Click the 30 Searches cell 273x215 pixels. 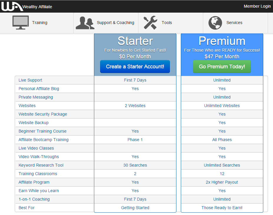click(135, 165)
